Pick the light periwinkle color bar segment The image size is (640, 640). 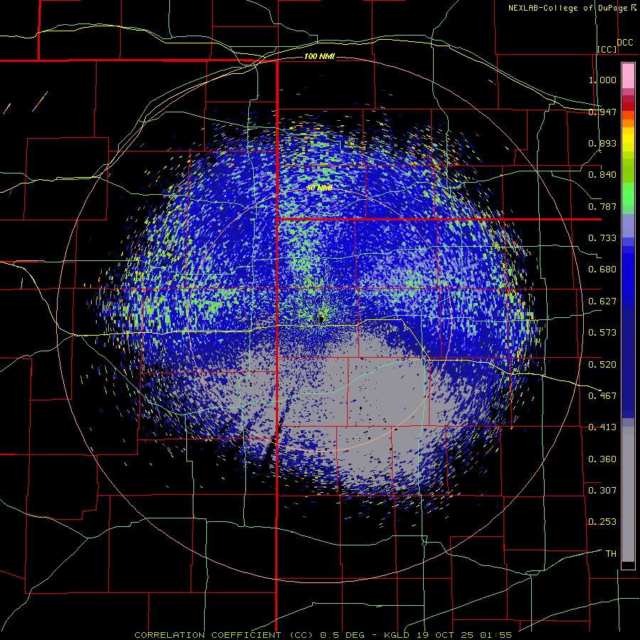[628, 225]
